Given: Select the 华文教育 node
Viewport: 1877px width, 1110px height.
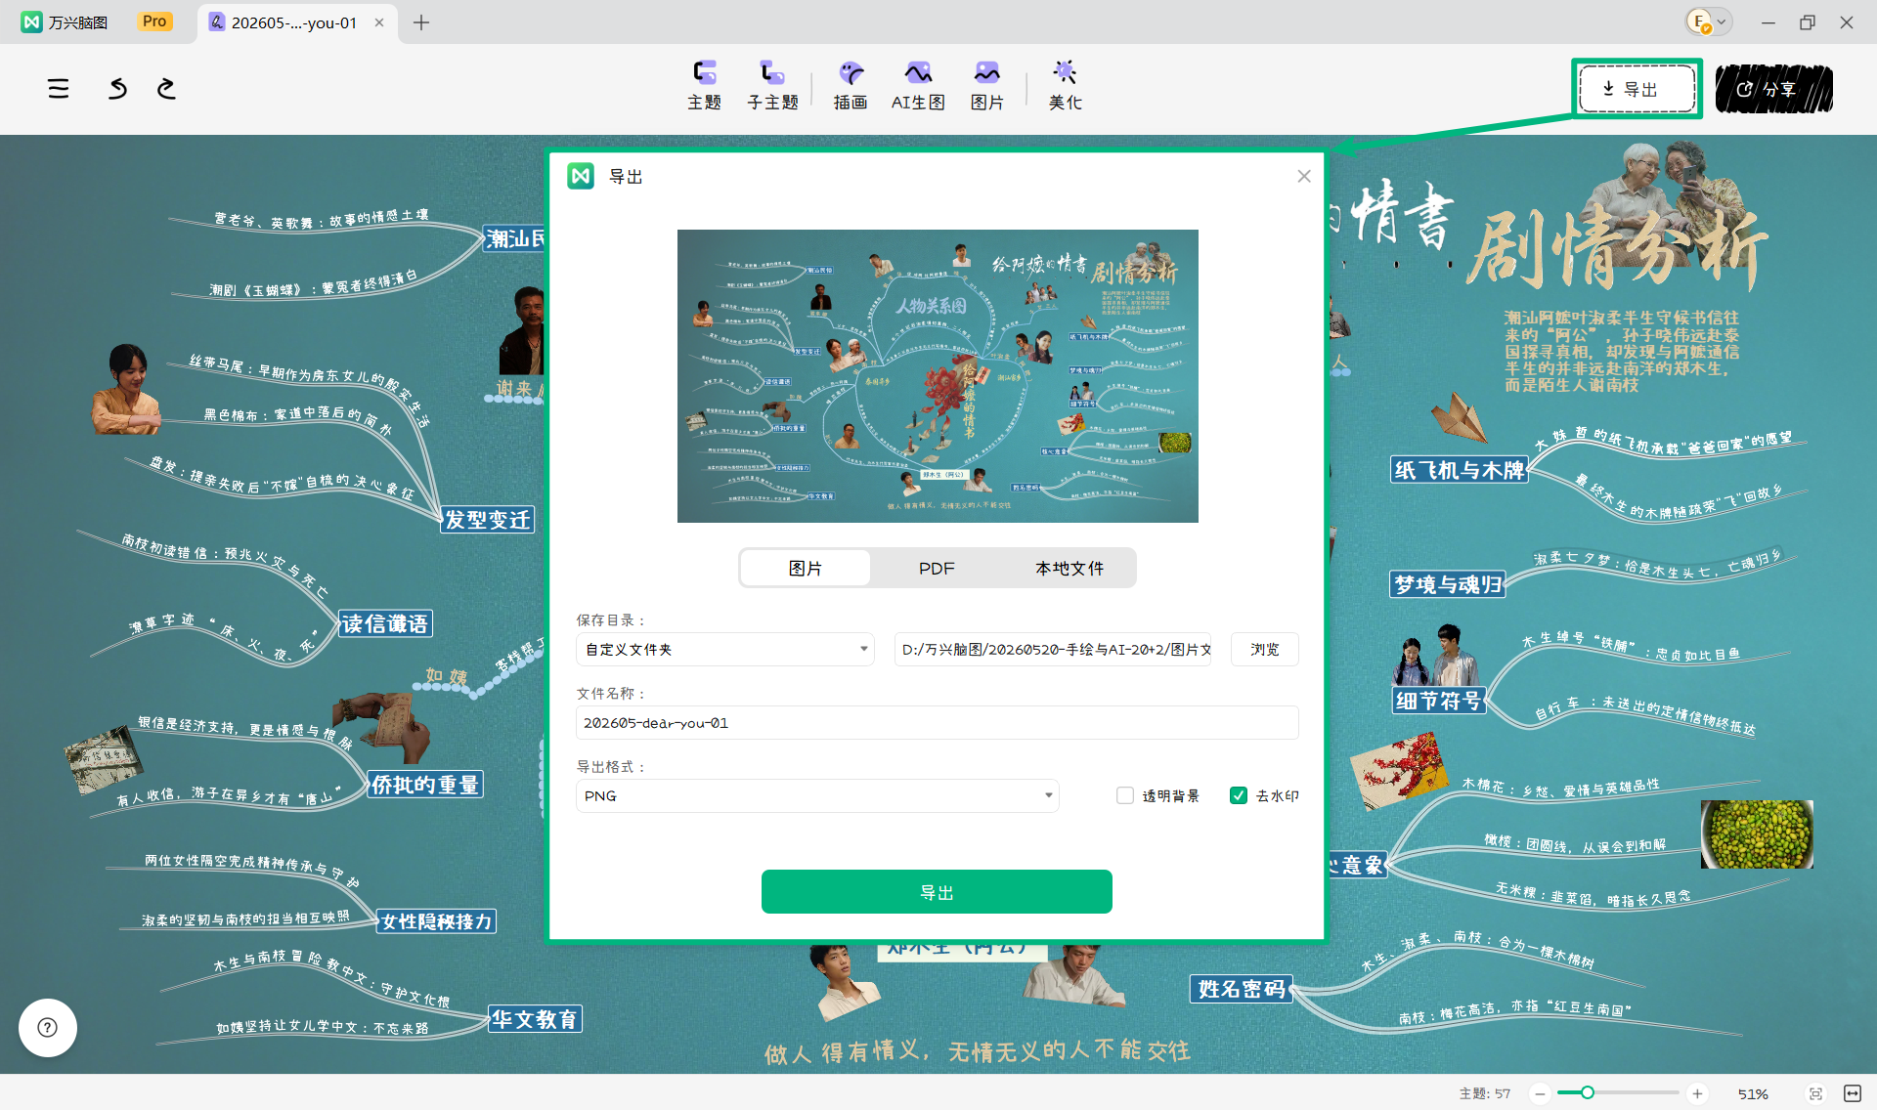Looking at the screenshot, I should click(x=535, y=1019).
